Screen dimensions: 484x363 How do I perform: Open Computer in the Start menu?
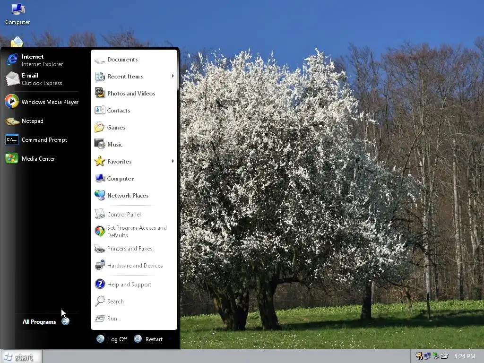134,178
